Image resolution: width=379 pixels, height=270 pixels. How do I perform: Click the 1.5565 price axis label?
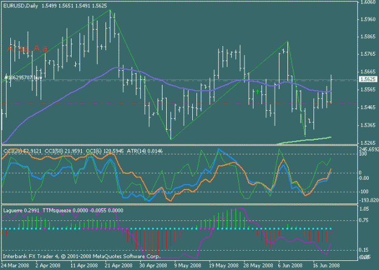(x=368, y=90)
